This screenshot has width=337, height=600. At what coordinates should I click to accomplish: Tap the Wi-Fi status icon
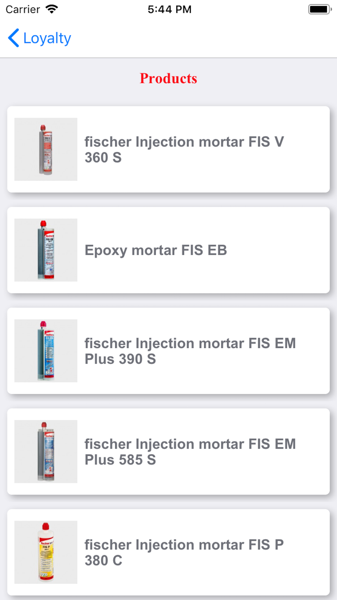(x=52, y=9)
